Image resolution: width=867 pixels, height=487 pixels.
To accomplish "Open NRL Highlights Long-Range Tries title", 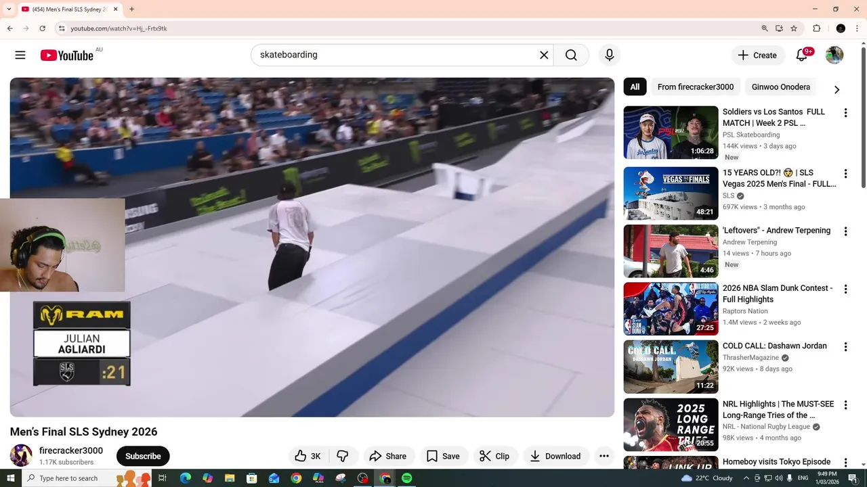I will [x=778, y=410].
